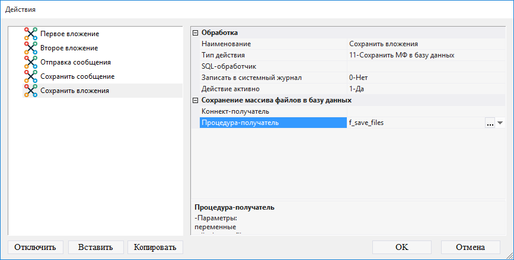
Task: Click the empty SQL-обработчик value field
Action: [x=424, y=66]
